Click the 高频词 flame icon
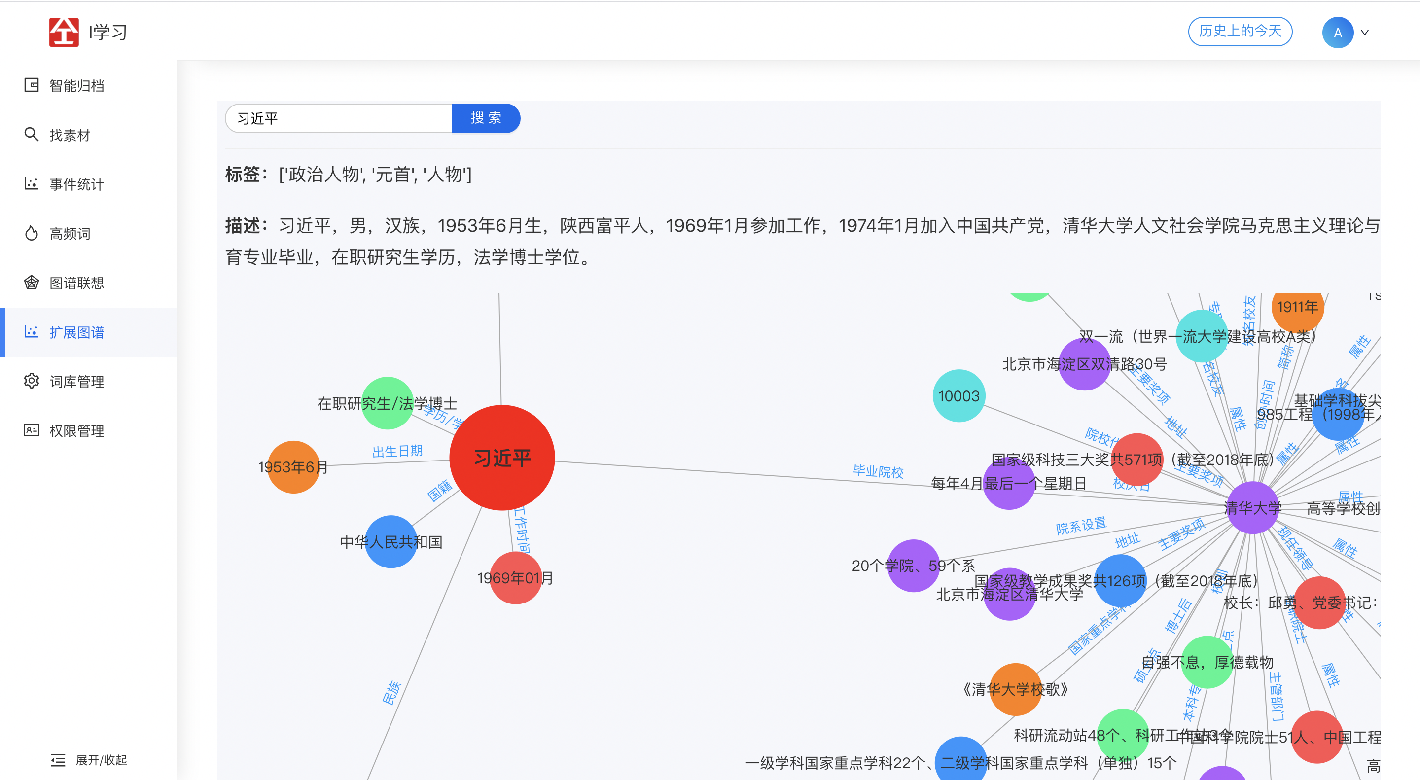 32,233
